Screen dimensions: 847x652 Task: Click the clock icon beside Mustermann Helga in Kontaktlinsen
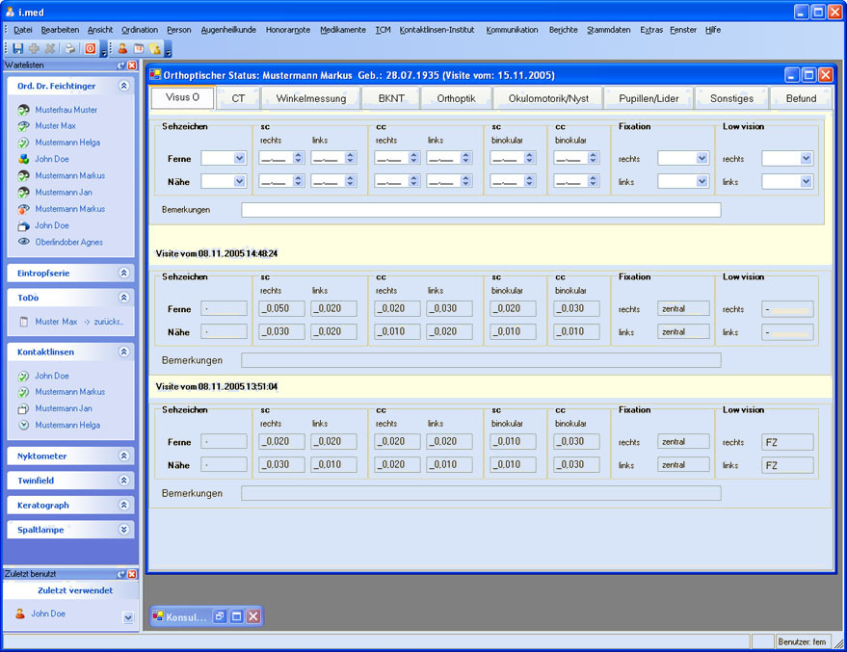tap(24, 425)
